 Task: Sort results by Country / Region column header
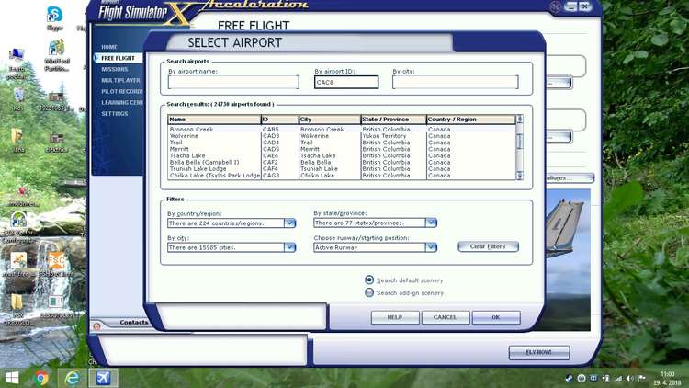[x=471, y=120]
